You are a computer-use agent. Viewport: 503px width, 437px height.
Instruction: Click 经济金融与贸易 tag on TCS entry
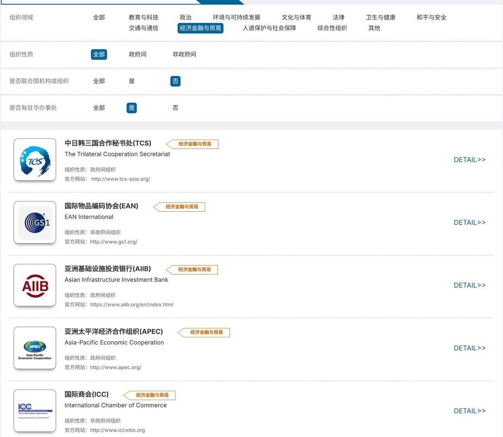pos(192,144)
